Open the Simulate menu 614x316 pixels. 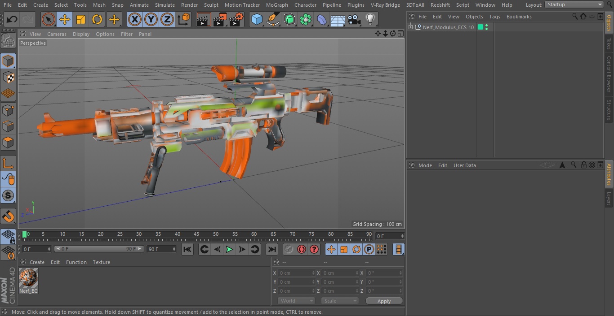tap(165, 5)
